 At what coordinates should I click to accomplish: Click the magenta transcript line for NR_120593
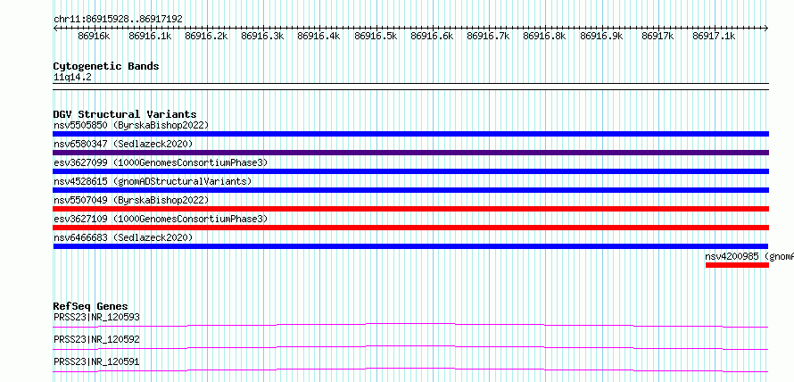[x=410, y=325]
